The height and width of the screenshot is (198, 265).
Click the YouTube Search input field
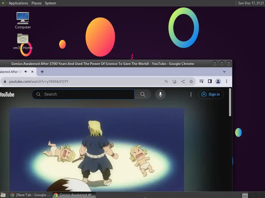(x=83, y=94)
